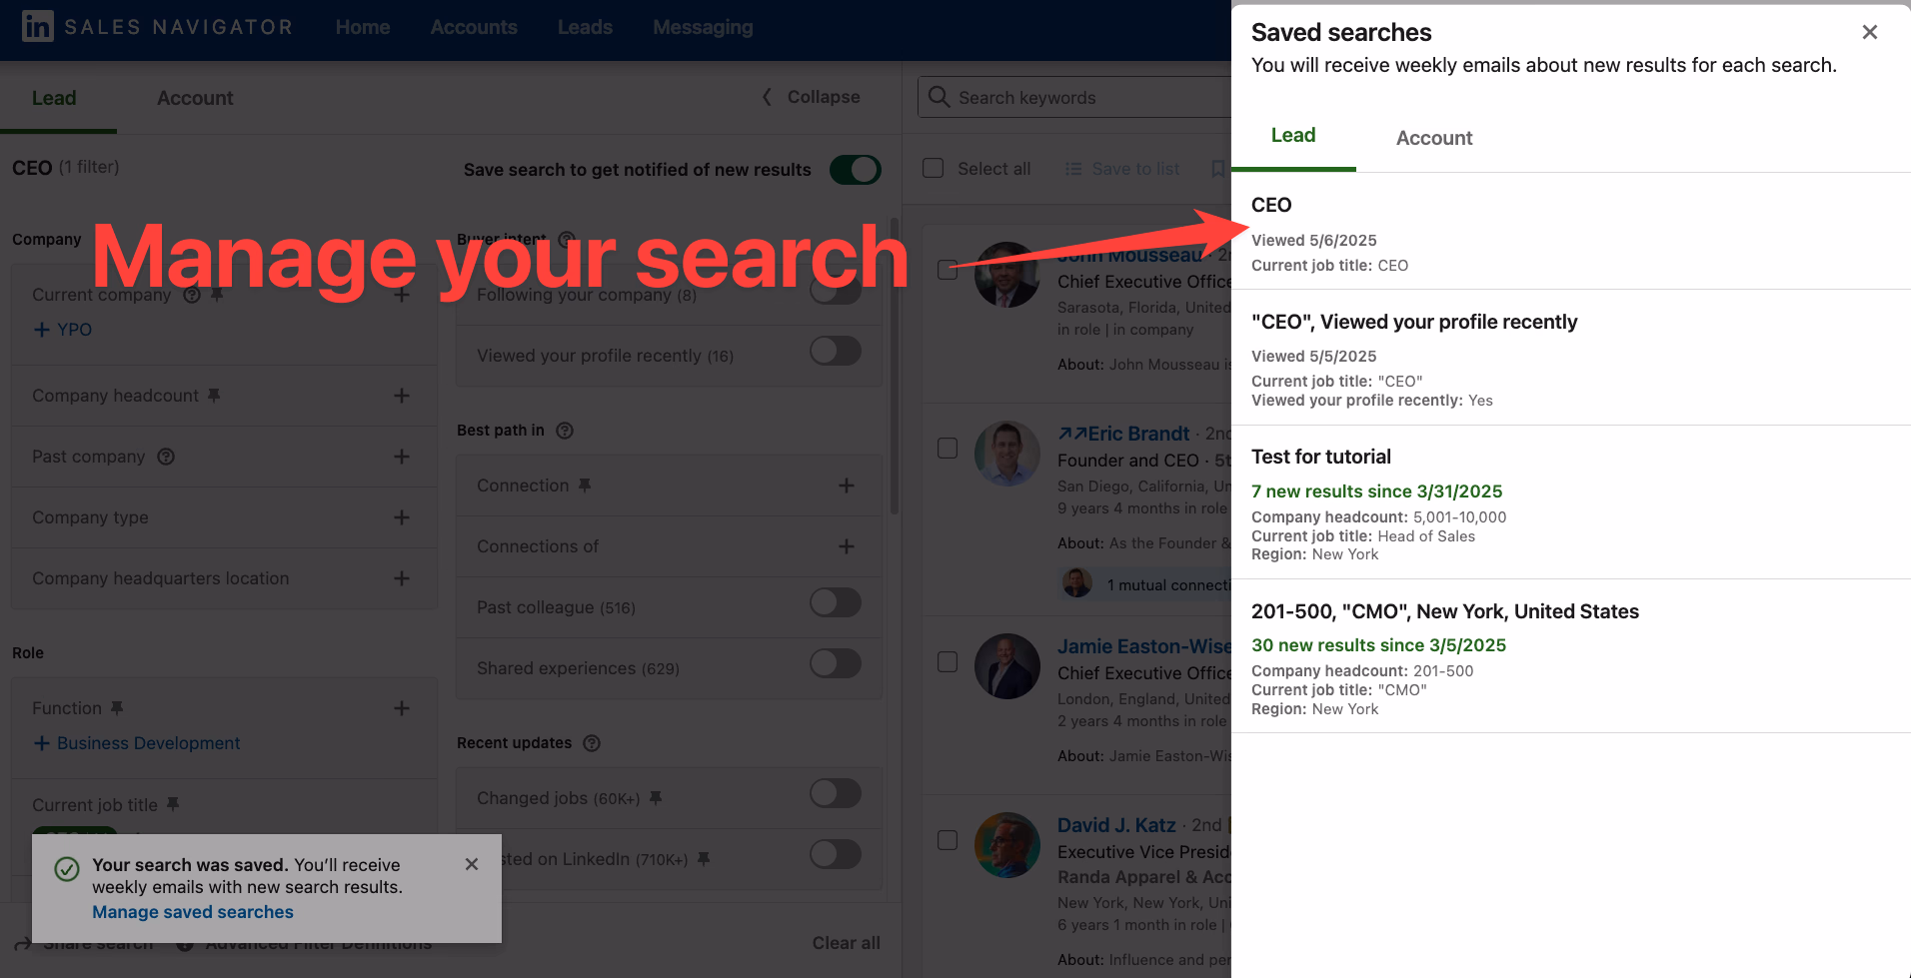Click the filter panel vertical scrollbar

(x=895, y=366)
